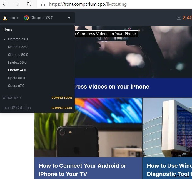The height and width of the screenshot is (179, 192).
Task: Open the Windows Diagnostic Tool article headline
Action: pos(169,170)
